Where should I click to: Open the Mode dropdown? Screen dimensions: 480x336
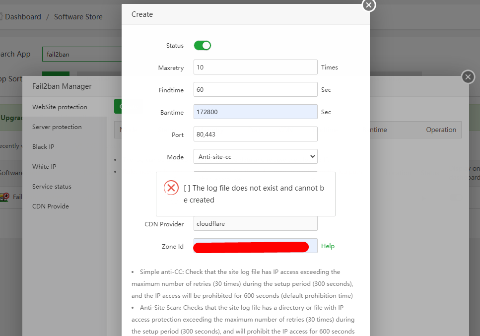pyautogui.click(x=255, y=157)
